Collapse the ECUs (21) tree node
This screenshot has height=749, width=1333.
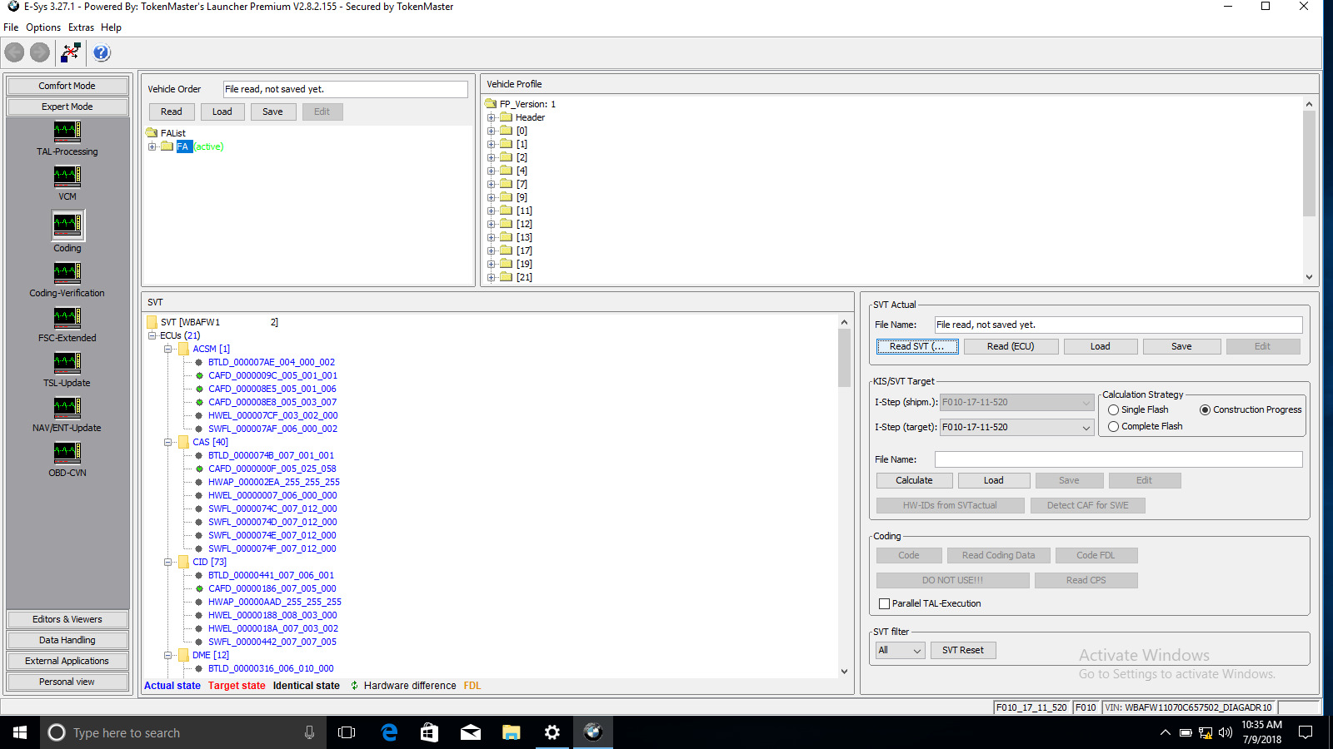[152, 336]
